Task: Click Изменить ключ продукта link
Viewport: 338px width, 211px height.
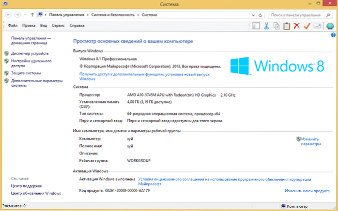Action: click(x=307, y=191)
